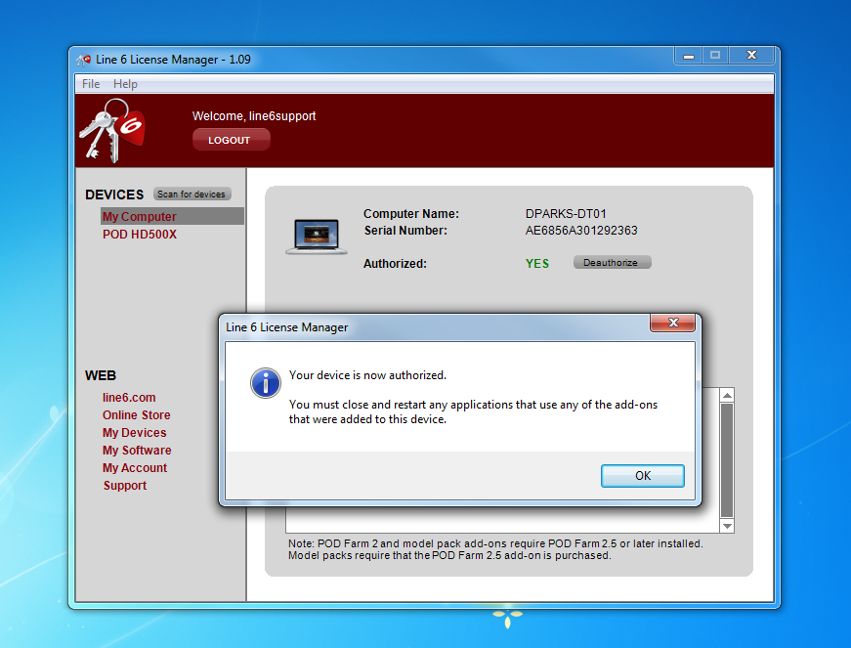Close the License Manager main window
This screenshot has width=851, height=648.
751,56
